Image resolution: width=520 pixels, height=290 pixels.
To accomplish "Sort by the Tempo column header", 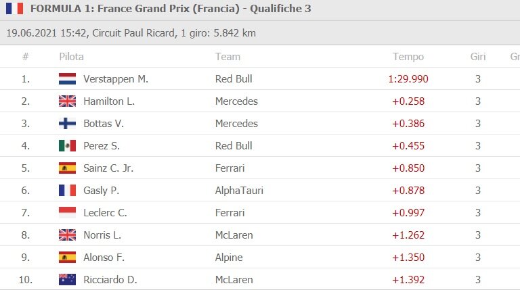I will tap(408, 57).
